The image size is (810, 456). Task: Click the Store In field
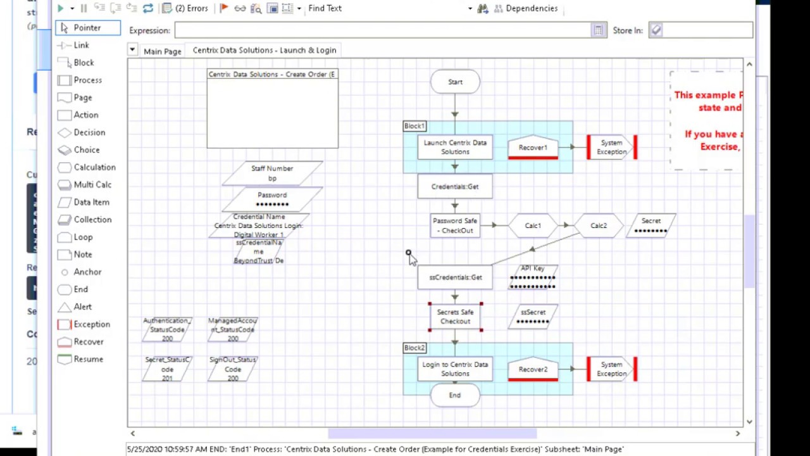[x=701, y=30]
